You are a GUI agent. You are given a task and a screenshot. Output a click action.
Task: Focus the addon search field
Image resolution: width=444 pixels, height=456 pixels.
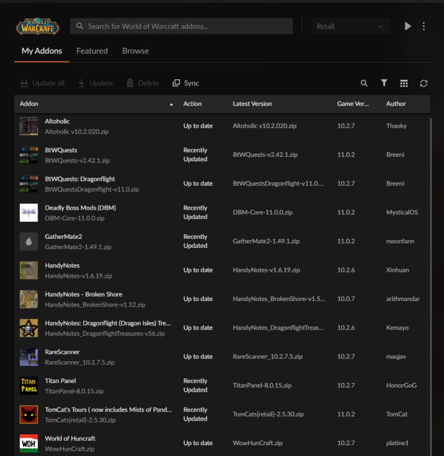(182, 26)
